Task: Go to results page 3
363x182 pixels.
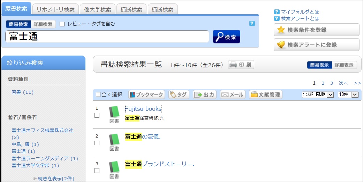Action: [332, 83]
